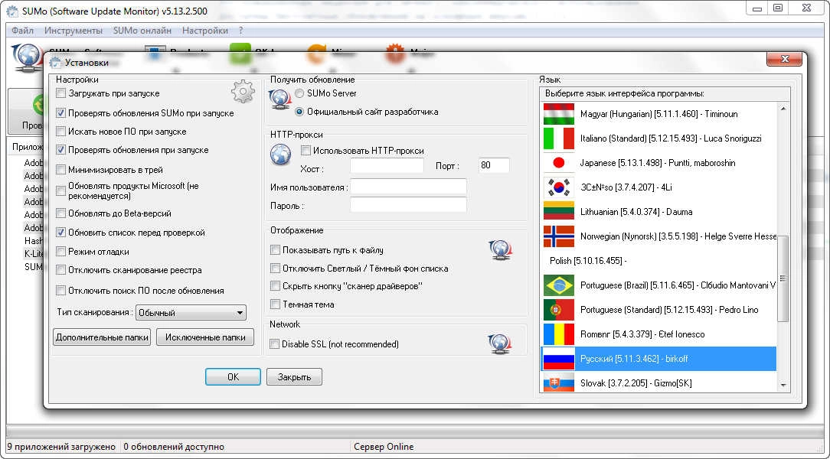
Task: Close the Установки dialog with X
Action: (785, 59)
